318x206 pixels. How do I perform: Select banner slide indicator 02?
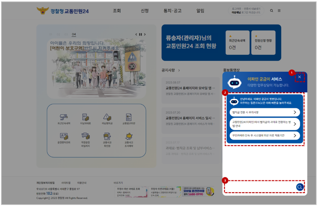coord(58,35)
